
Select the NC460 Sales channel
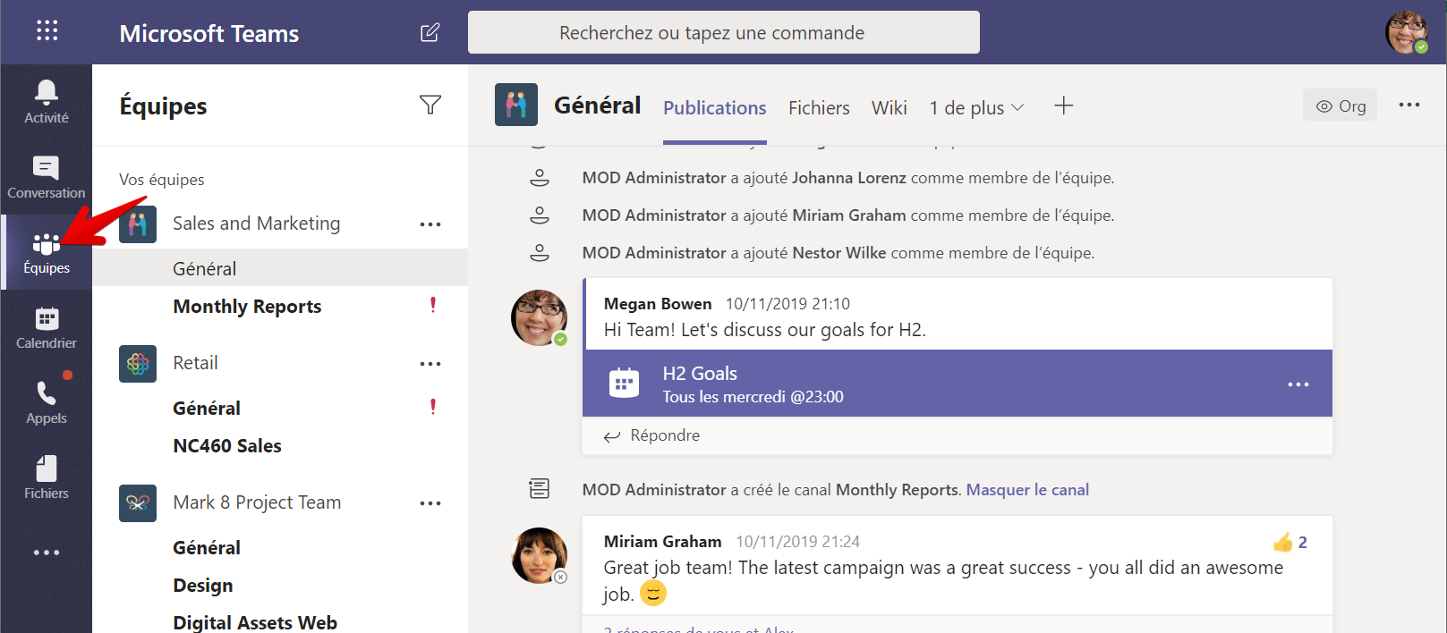tap(227, 446)
